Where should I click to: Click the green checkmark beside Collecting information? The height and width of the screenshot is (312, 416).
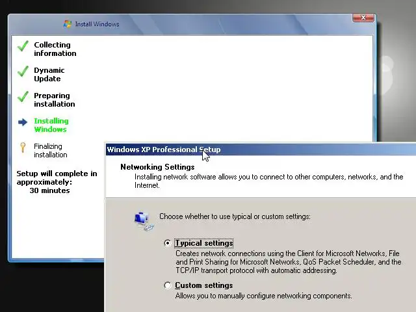(x=23, y=46)
